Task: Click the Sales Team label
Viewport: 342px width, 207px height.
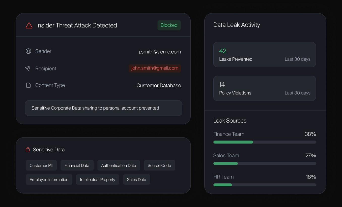Action: click(x=226, y=155)
